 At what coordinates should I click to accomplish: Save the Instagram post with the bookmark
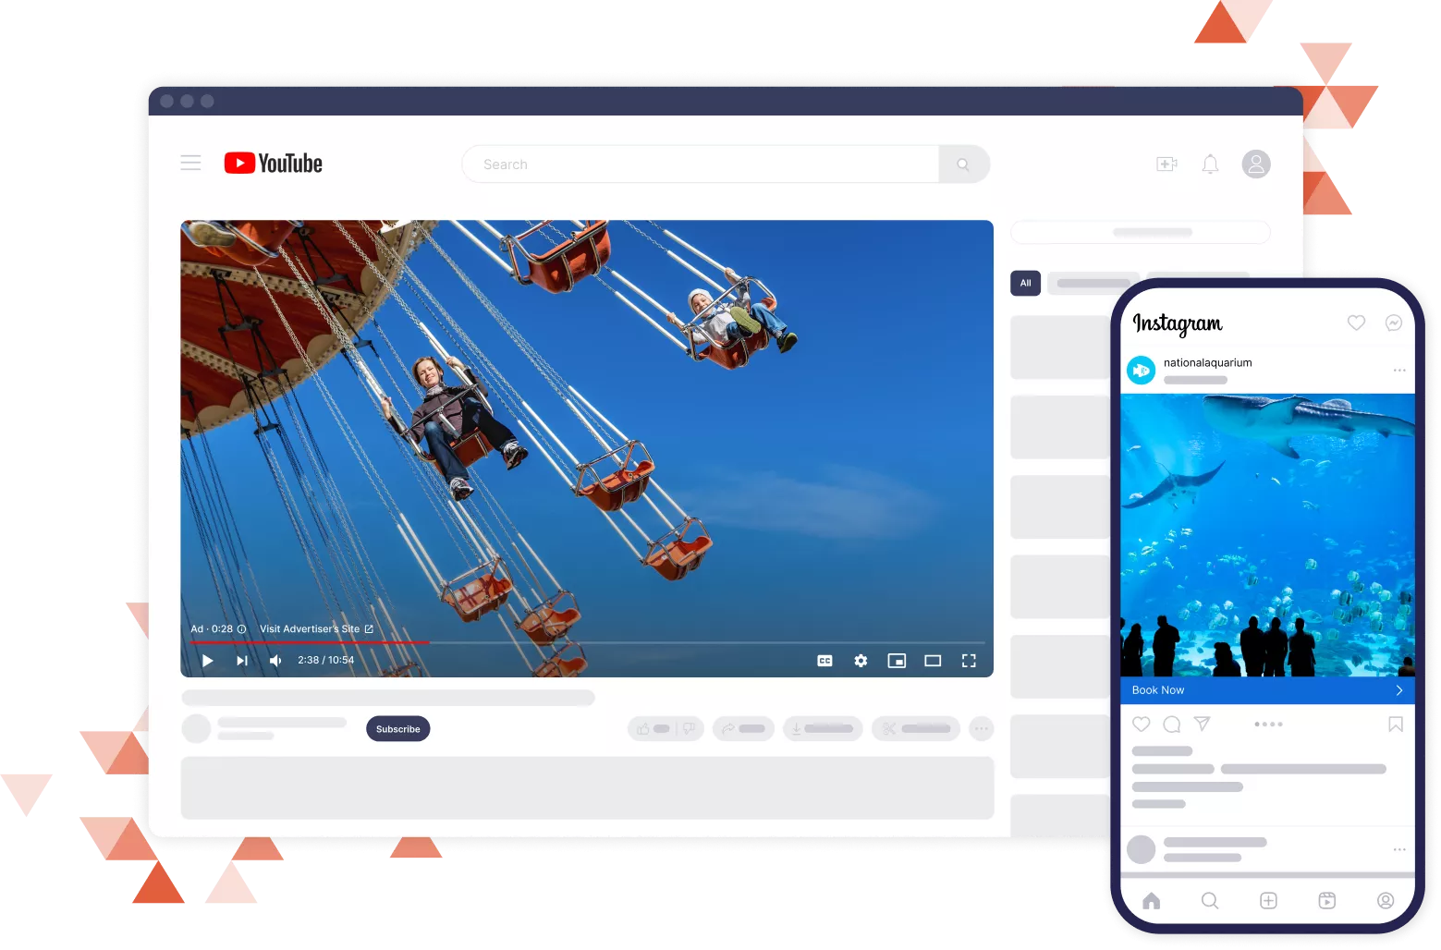click(1394, 724)
